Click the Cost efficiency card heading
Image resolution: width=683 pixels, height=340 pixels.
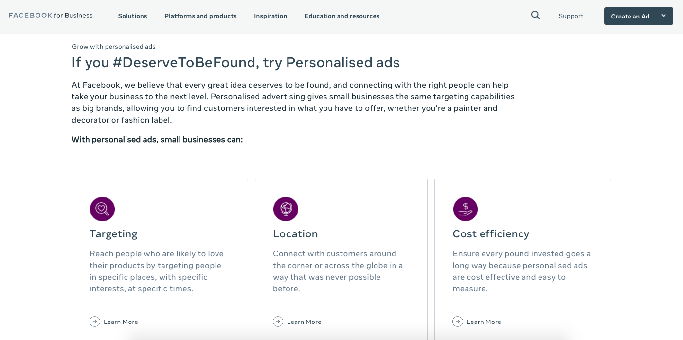[x=490, y=234]
